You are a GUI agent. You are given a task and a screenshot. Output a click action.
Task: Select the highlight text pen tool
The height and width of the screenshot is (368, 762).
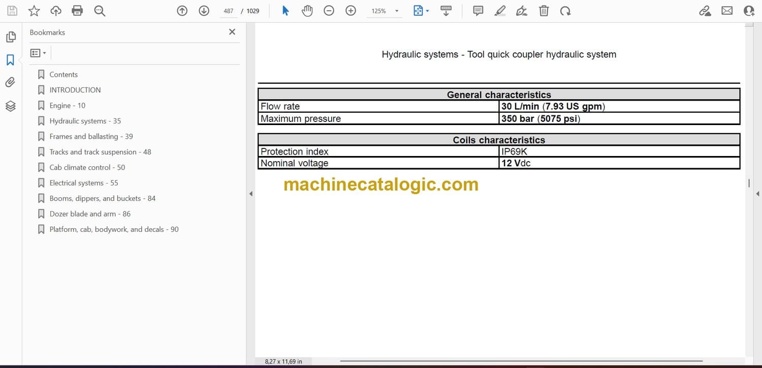[500, 11]
